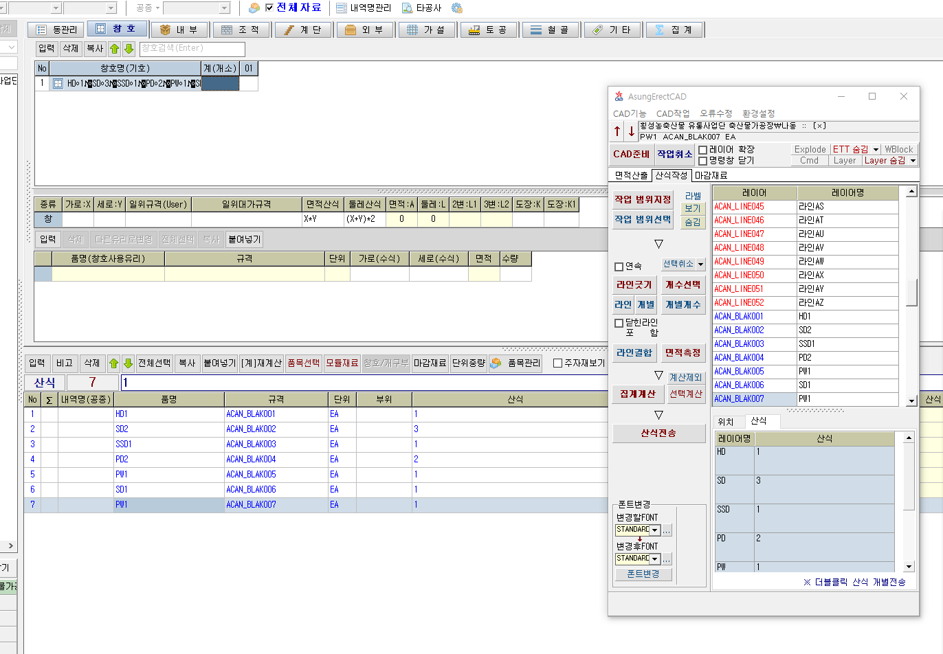Switch to the 면적산출 tab
Image resolution: width=943 pixels, height=654 pixels.
click(x=631, y=176)
